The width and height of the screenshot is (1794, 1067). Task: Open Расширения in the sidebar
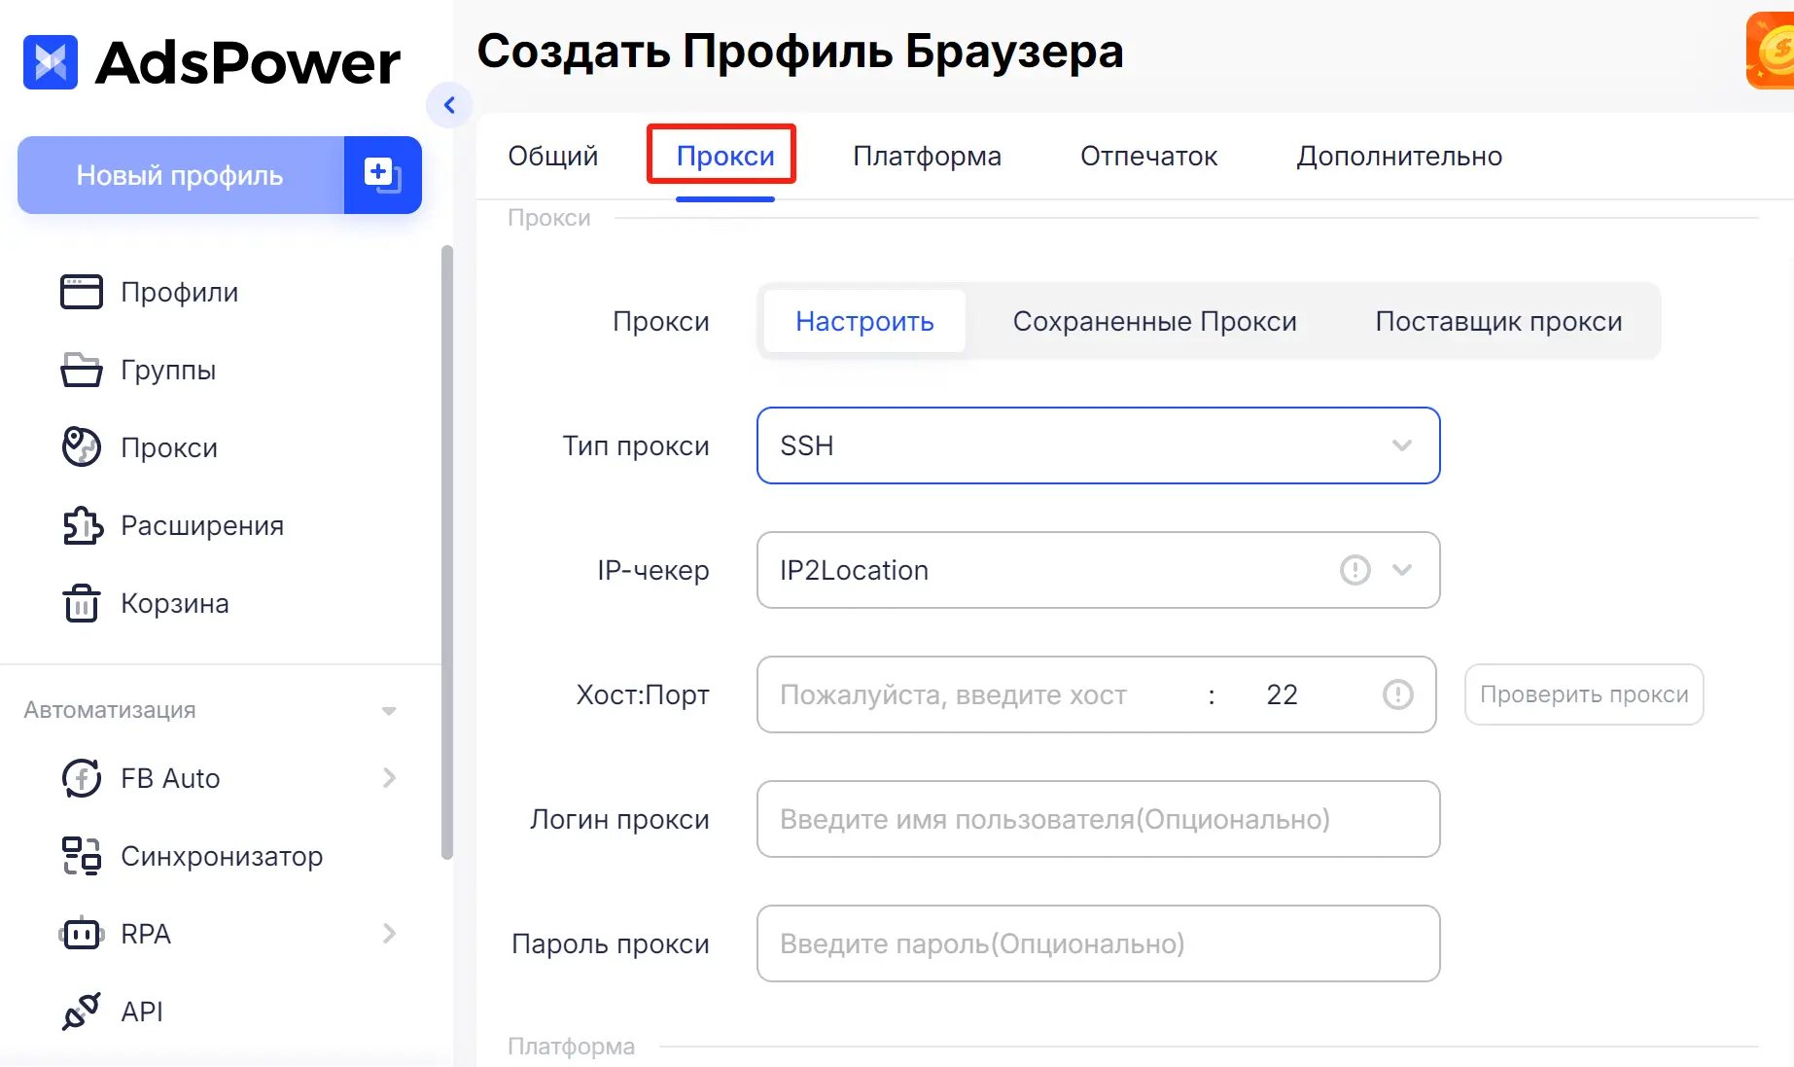[202, 525]
